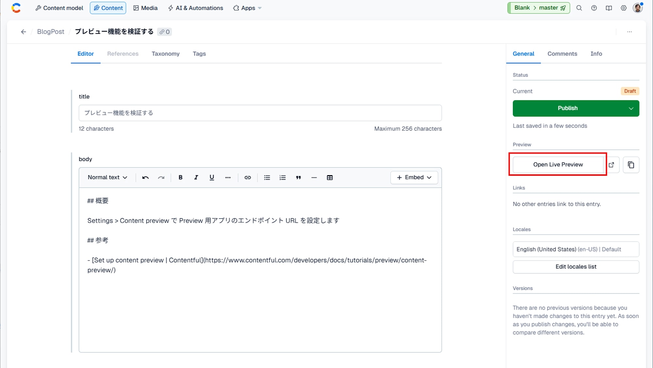Open Content in top nav
This screenshot has width=653, height=368.
point(108,8)
